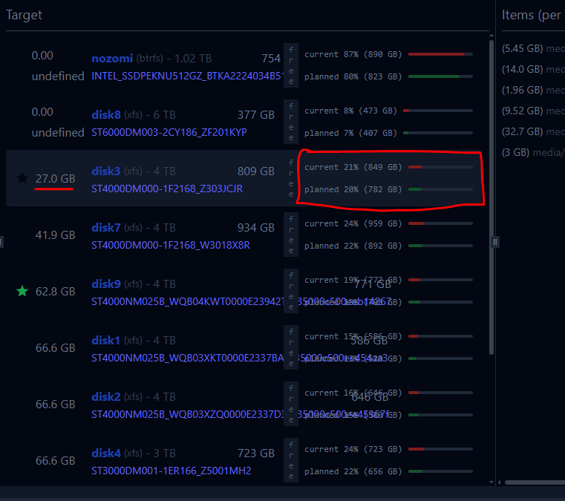The image size is (565, 501).
Task: Click the 377 GB free value on disk8
Action: pos(256,115)
